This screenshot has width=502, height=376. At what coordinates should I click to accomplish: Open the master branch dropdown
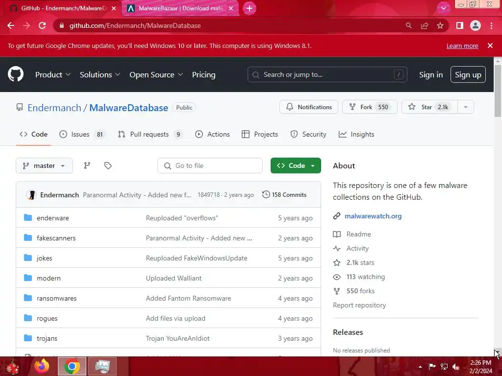44,165
